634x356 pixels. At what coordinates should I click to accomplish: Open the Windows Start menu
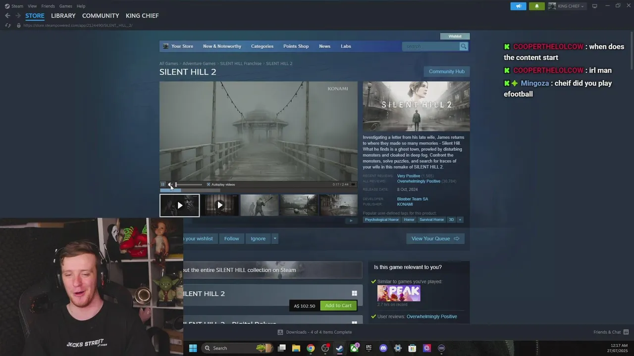click(193, 348)
